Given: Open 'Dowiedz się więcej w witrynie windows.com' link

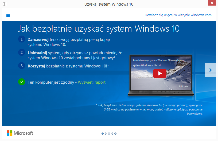Looking at the screenshot, I should click(x=178, y=15).
